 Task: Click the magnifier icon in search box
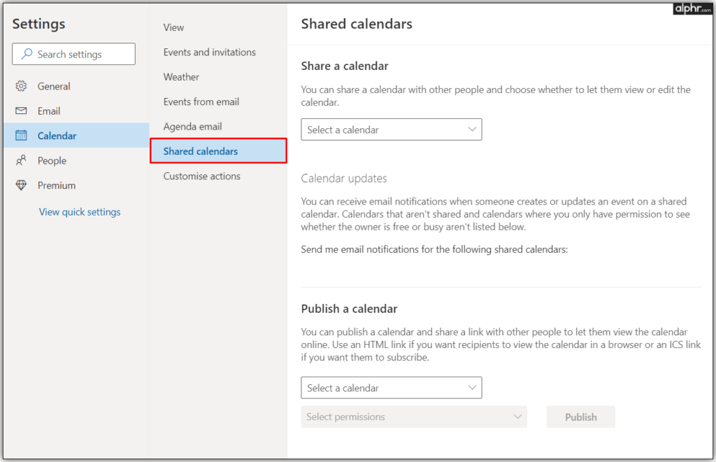click(x=27, y=54)
